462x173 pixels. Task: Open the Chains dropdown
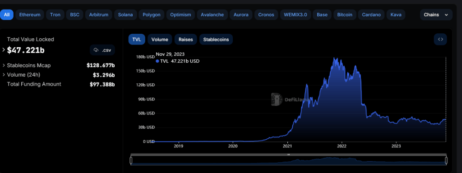pyautogui.click(x=436, y=15)
